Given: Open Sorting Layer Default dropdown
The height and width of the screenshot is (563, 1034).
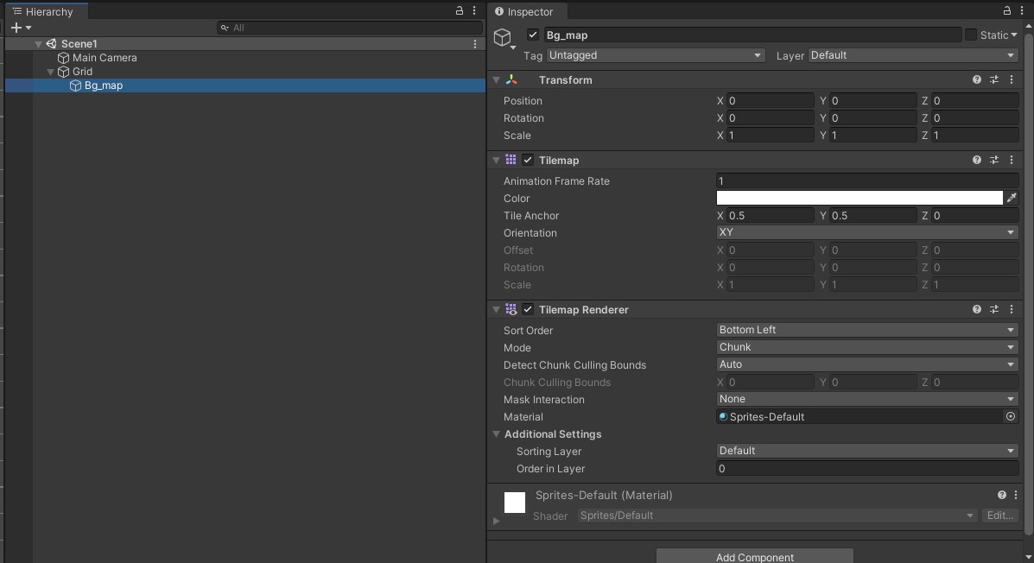Looking at the screenshot, I should coord(867,451).
